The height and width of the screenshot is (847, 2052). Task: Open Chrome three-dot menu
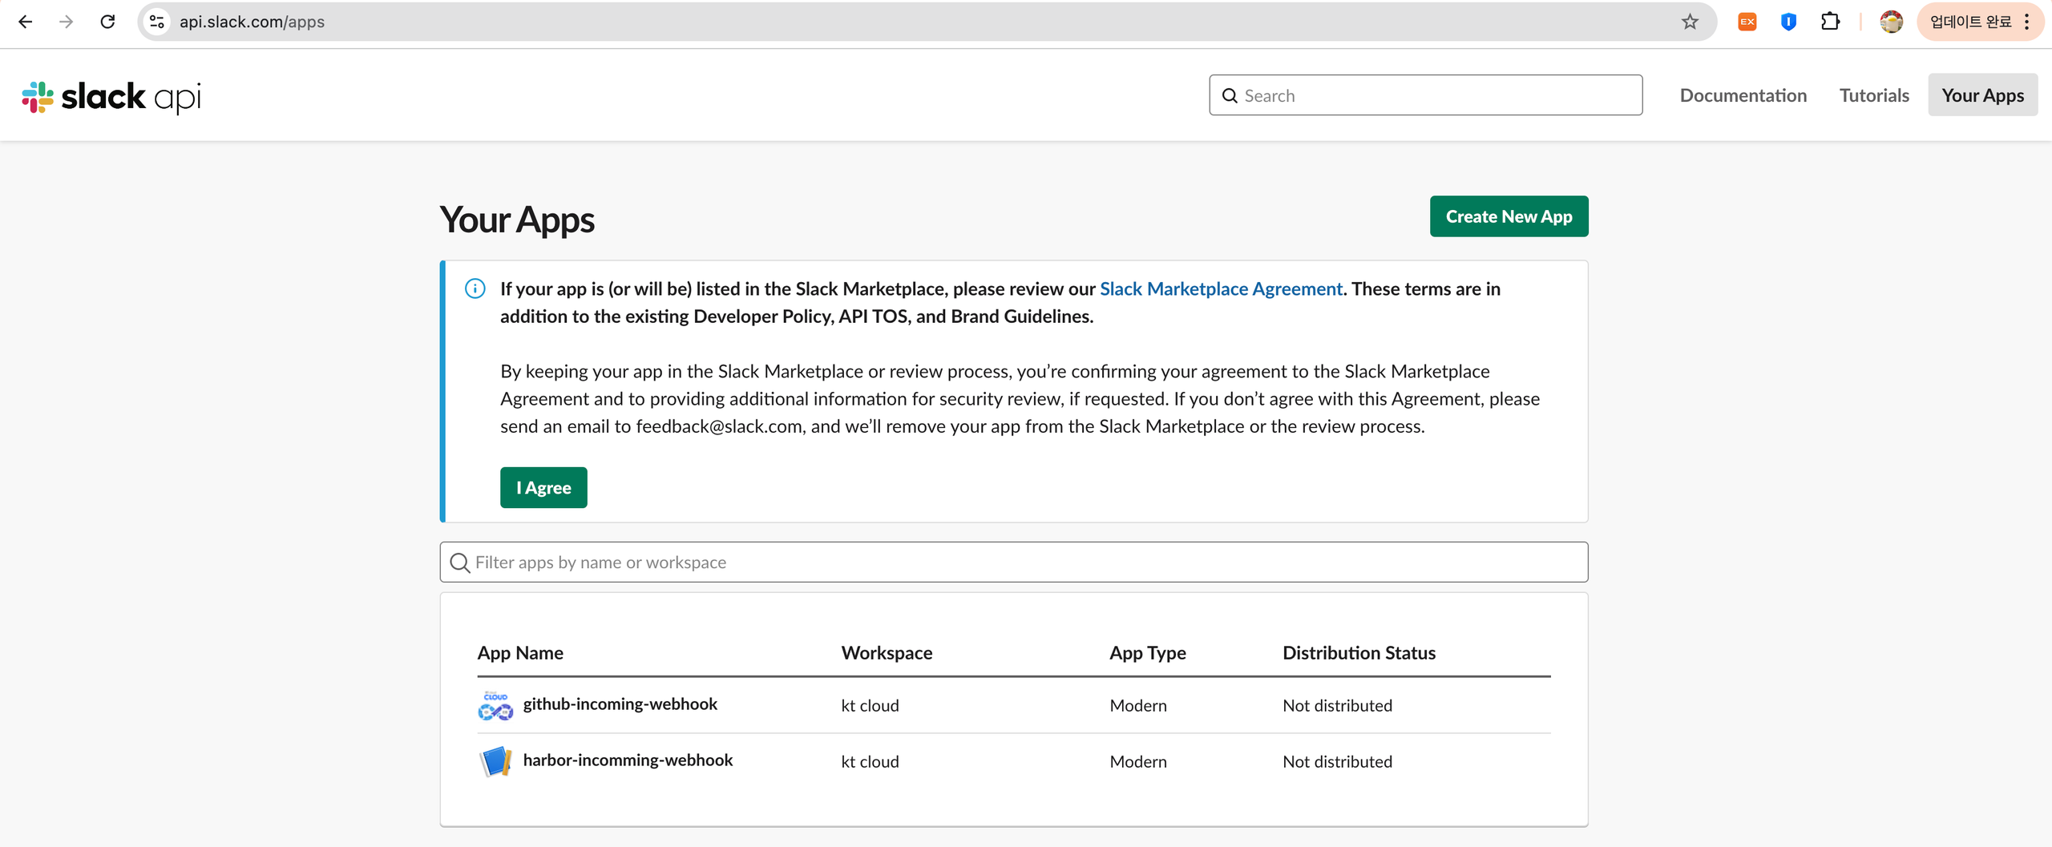(x=2027, y=22)
